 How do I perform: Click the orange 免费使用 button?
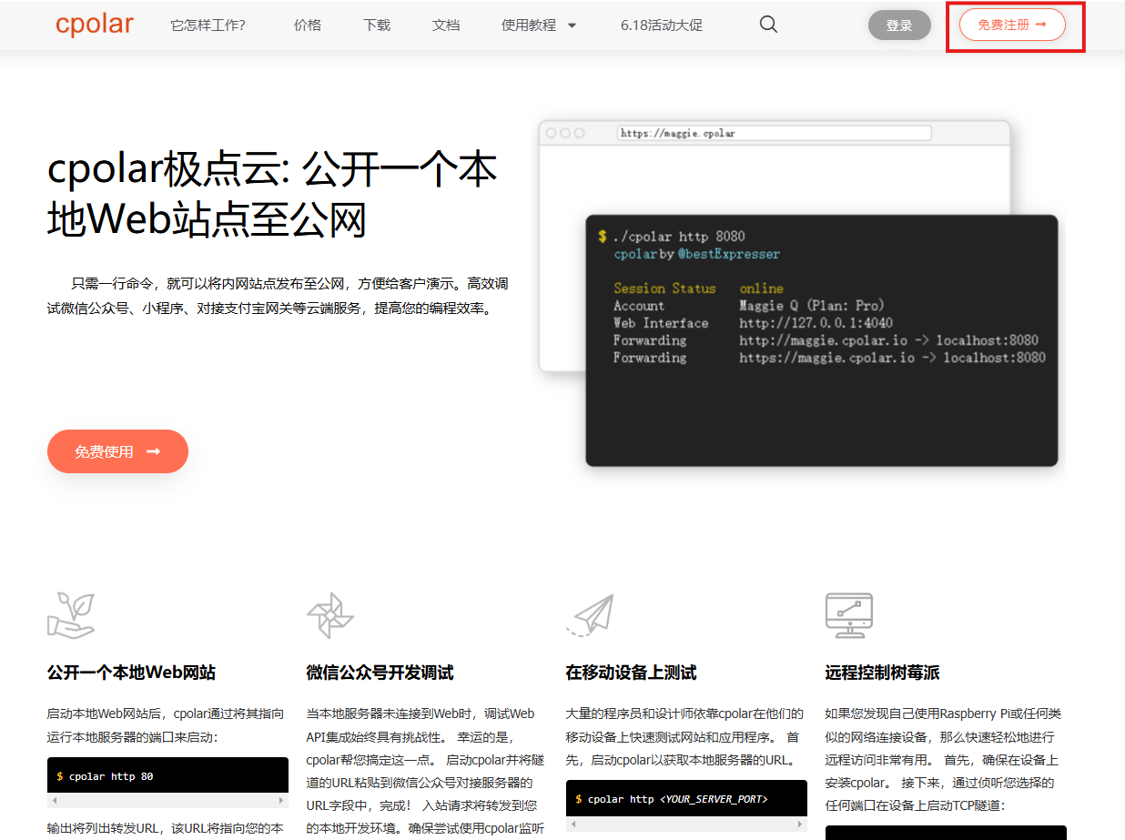(117, 451)
